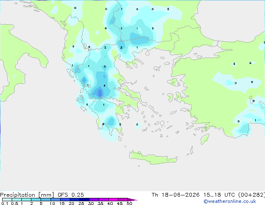The height and width of the screenshot is (205, 265).
Task: Click the 30–35 mm purple legend swatch
Action: pyautogui.click(x=94, y=200)
